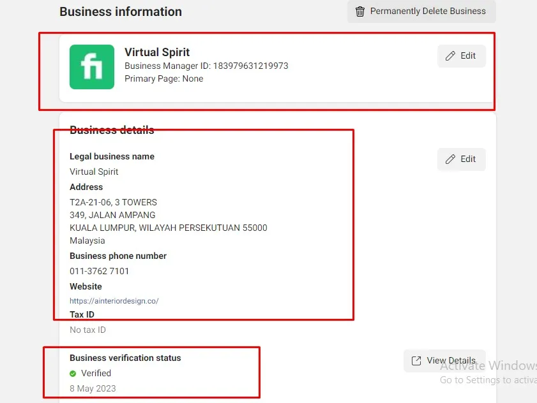Click the green Verified checkmark icon
This screenshot has height=403, width=537.
coord(73,373)
